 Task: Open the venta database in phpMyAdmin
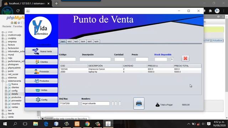tap(11, 117)
